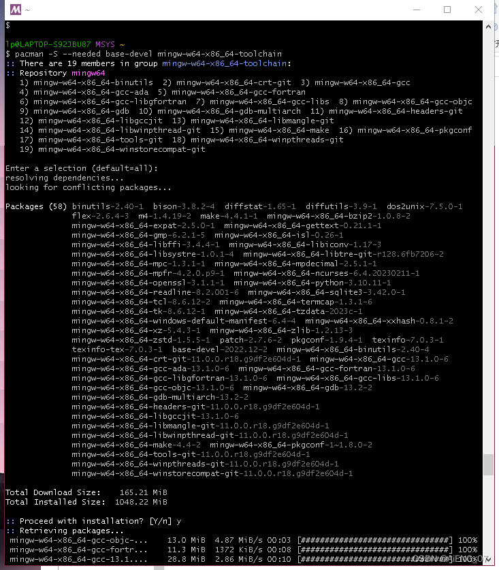Click 'looking for conflicting packages...' line
The height and width of the screenshot is (570, 499).
[88, 187]
